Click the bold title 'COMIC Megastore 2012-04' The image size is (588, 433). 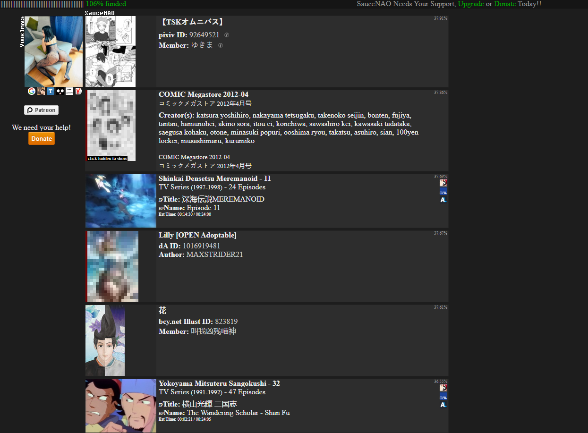204,94
